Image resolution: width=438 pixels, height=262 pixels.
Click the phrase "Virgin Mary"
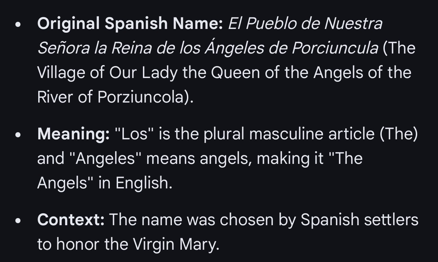coord(176,244)
